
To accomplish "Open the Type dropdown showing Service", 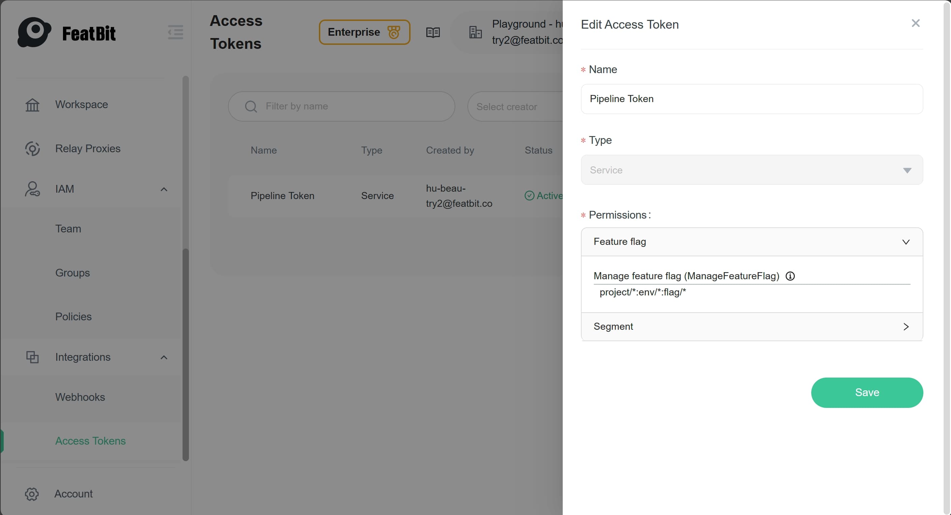I will coord(751,170).
